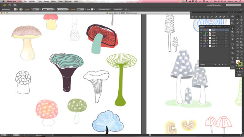This screenshot has height=137, width=244.
Task: Select the Type tool
Action: coord(241,23)
